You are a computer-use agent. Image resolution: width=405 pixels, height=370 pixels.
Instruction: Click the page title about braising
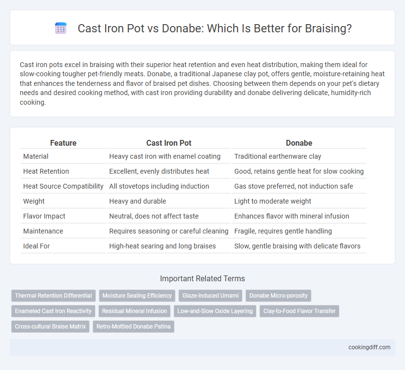pyautogui.click(x=215, y=28)
